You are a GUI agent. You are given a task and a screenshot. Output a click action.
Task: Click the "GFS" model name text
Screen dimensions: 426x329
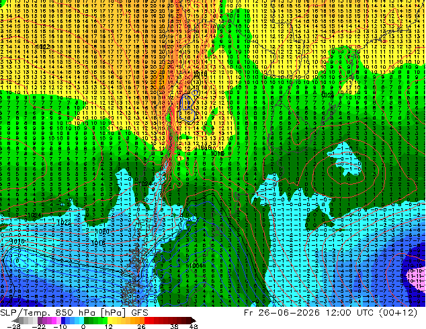click(x=140, y=313)
